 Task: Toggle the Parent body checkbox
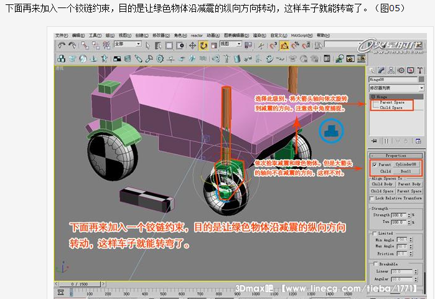(375, 165)
